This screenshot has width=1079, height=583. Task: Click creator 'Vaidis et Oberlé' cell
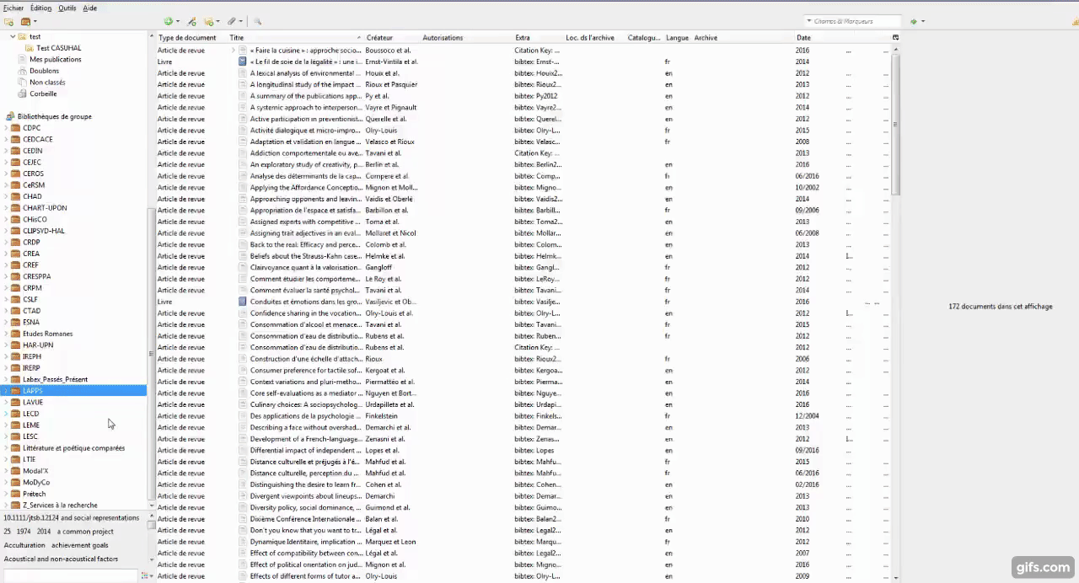point(389,199)
